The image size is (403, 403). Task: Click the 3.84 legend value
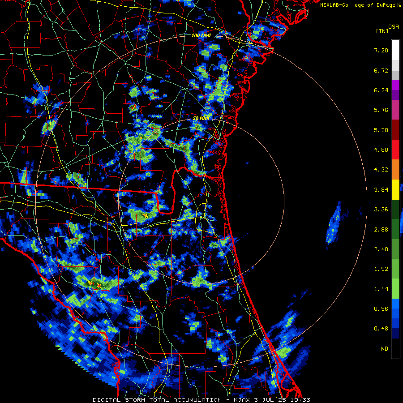[x=381, y=190]
